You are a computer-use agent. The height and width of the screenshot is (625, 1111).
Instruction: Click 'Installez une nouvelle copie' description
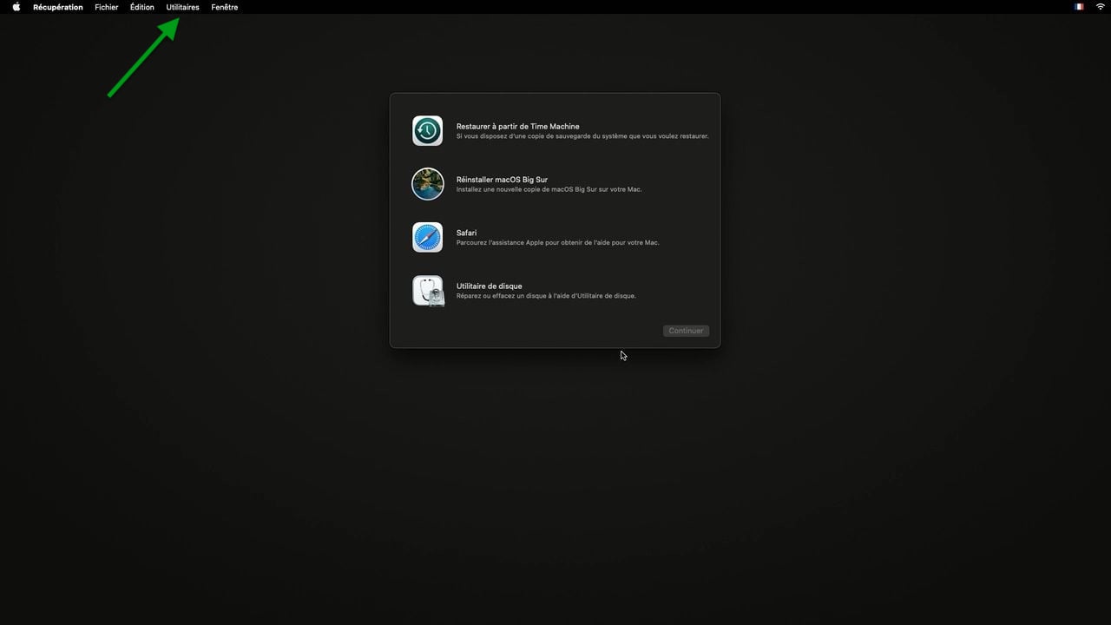pos(549,189)
